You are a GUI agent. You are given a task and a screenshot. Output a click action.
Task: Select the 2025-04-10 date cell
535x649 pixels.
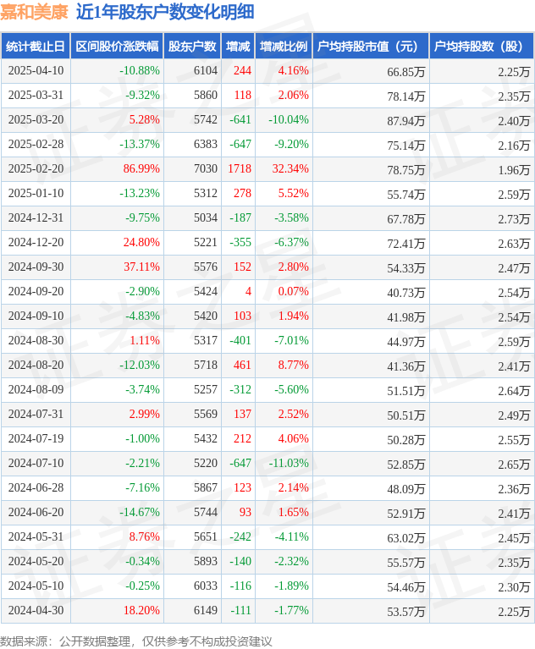click(36, 71)
